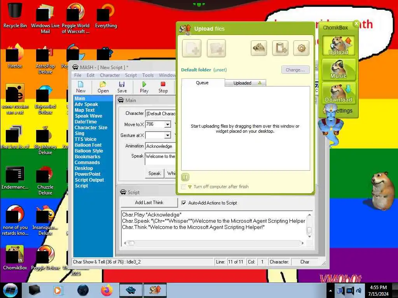Image resolution: width=398 pixels, height=298 pixels.
Task: Open the Firefox desktop icon
Action: 15,56
